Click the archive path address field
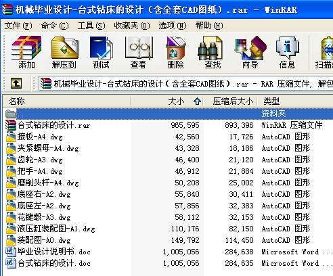The height and width of the screenshot is (276, 333). pos(185,84)
